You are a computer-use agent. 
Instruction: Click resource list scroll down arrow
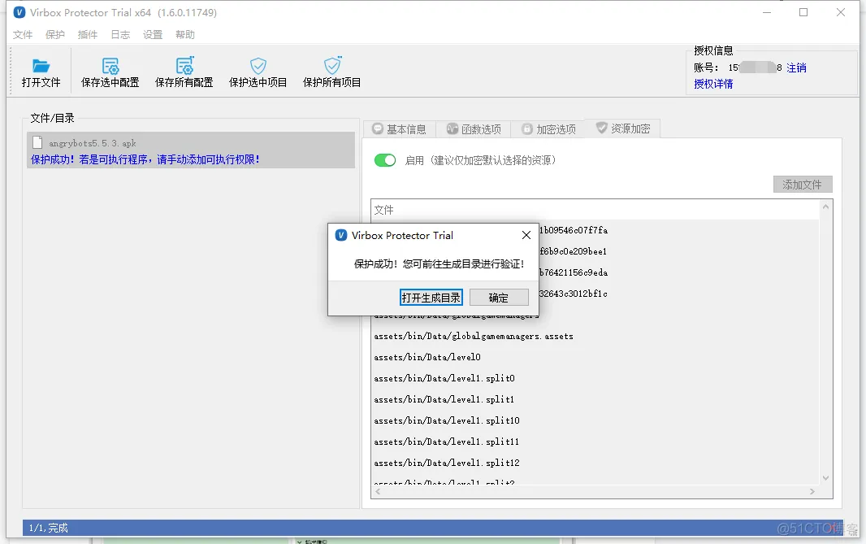tap(825, 478)
